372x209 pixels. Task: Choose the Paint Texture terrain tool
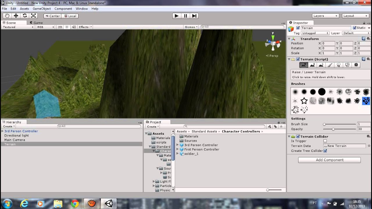point(330,65)
